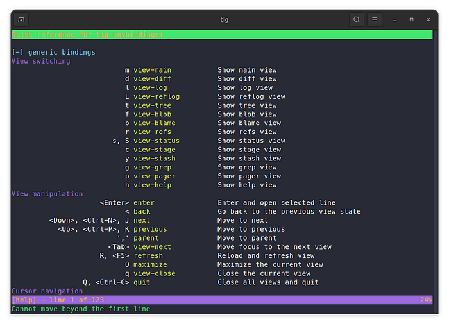Close the tig terminal window
This screenshot has height=326, width=449.
click(x=428, y=20)
